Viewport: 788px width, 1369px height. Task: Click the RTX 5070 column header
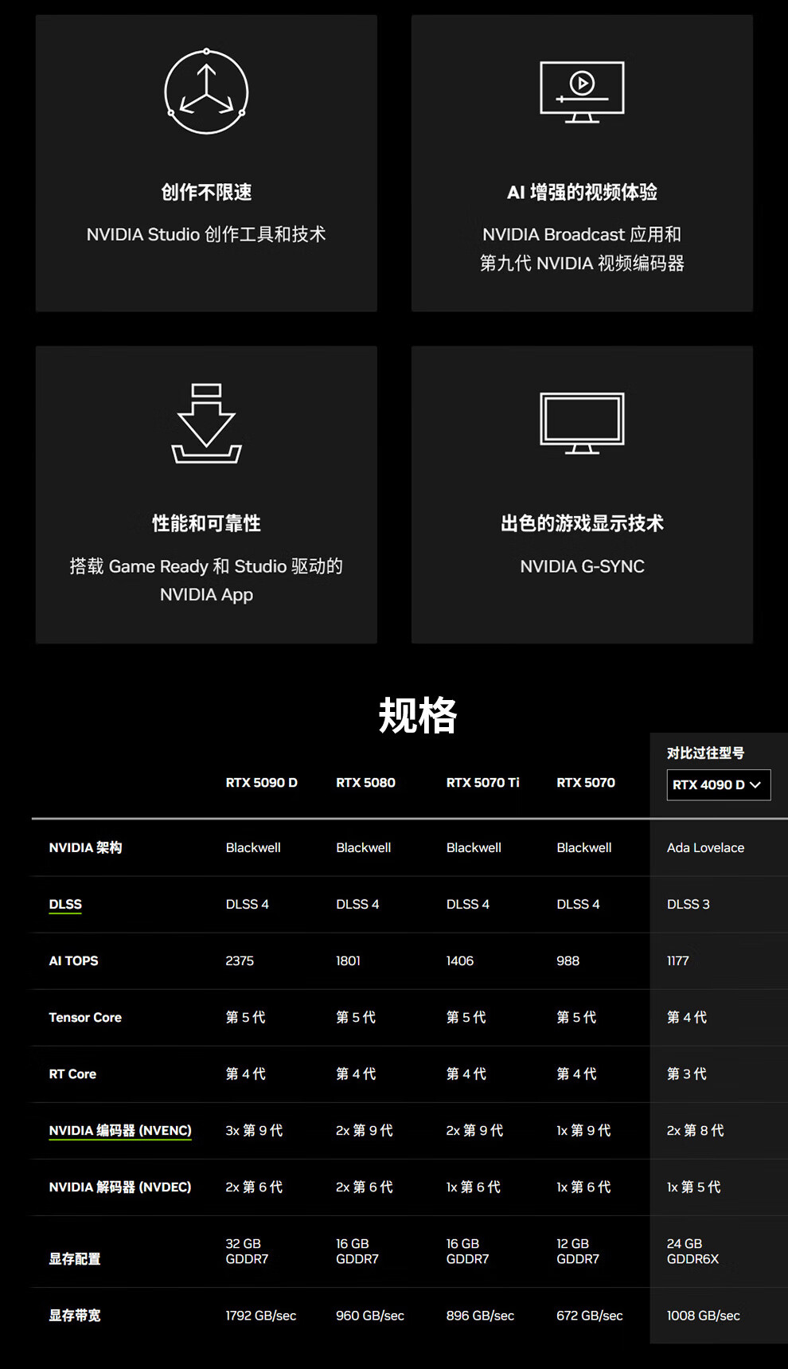coord(586,783)
